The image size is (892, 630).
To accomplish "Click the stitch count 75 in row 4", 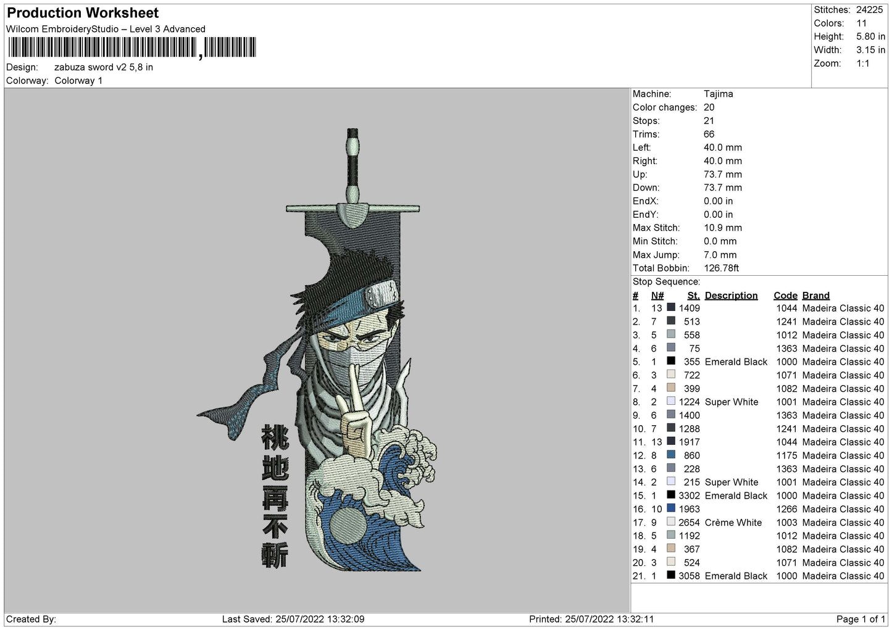I will (695, 348).
